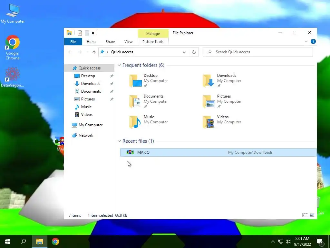
Task: Select the Picture Tools tab
Action: 153,42
